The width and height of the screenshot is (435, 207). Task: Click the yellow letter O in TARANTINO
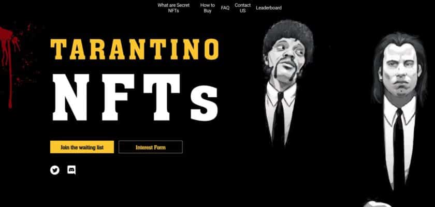tap(211, 49)
